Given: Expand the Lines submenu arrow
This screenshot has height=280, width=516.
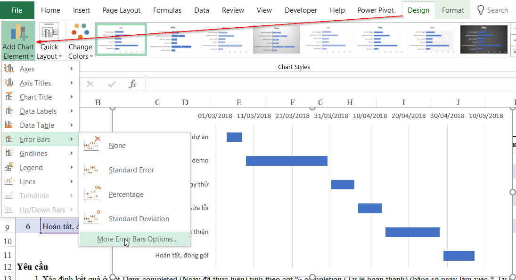Looking at the screenshot, I should tap(72, 181).
